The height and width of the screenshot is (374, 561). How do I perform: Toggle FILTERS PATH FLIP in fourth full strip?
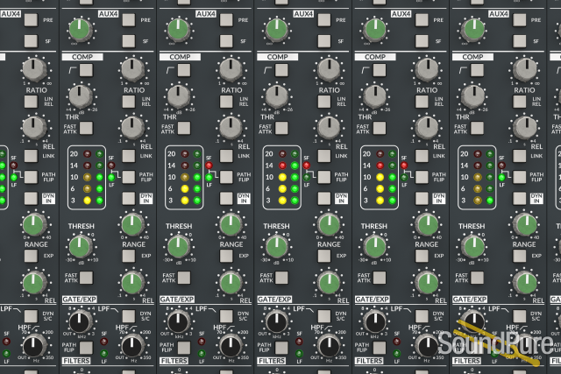[x=380, y=348]
